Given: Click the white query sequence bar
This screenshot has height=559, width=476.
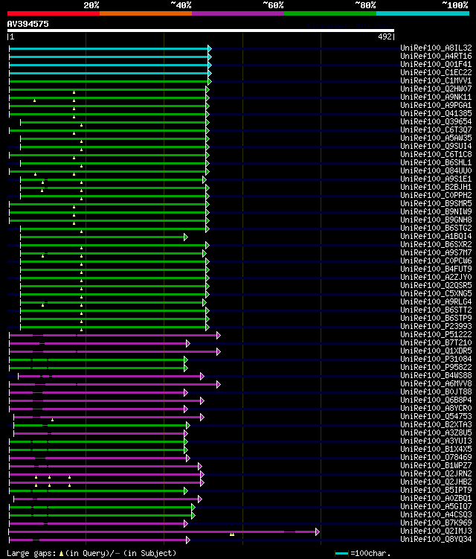Looking at the screenshot, I should coord(201,31).
